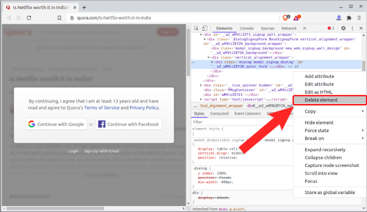Click Sign Up With Email link

click(101, 151)
